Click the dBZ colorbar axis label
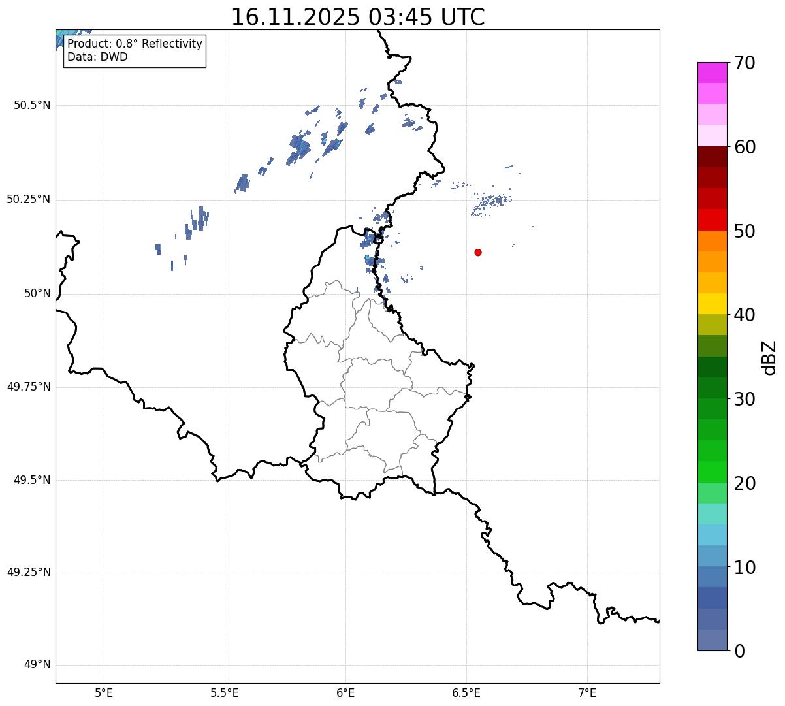 click(769, 357)
